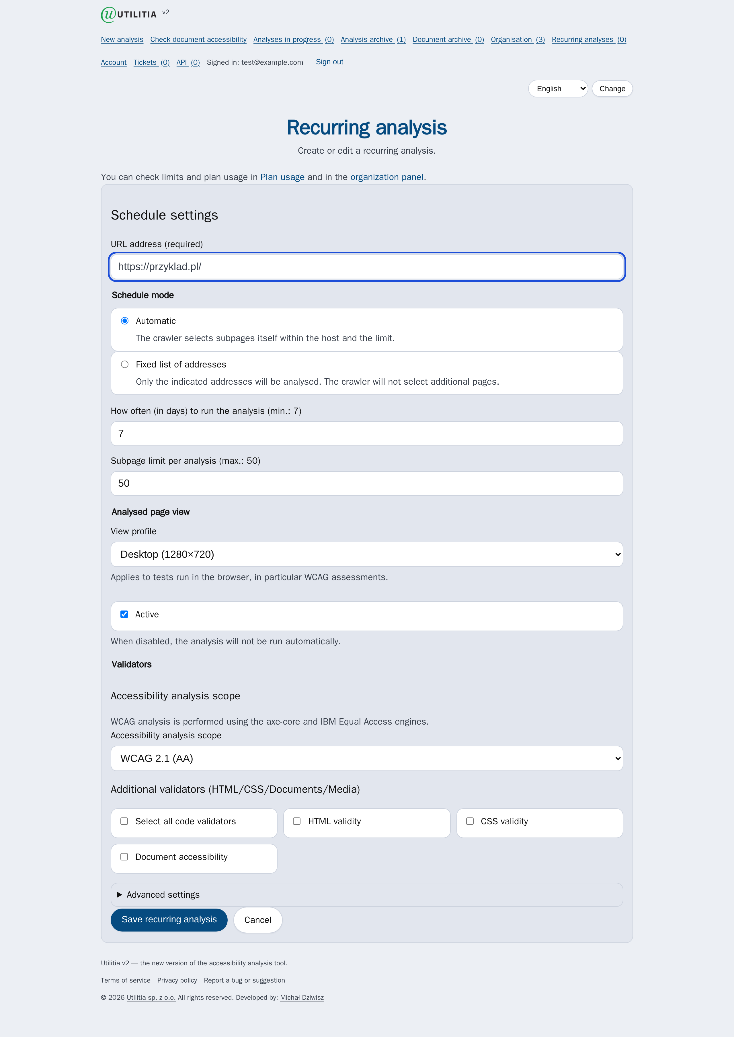
Task: Go to Recurring analyses in navigation
Action: (x=589, y=39)
